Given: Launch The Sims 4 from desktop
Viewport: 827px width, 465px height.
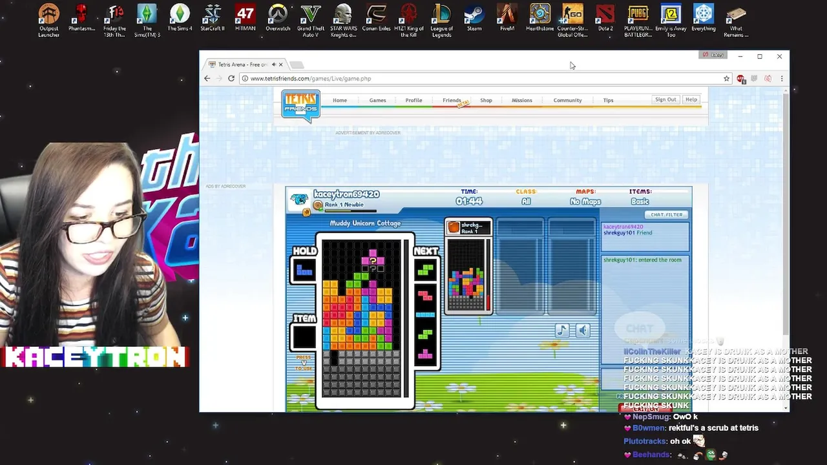Looking at the screenshot, I should [x=180, y=18].
